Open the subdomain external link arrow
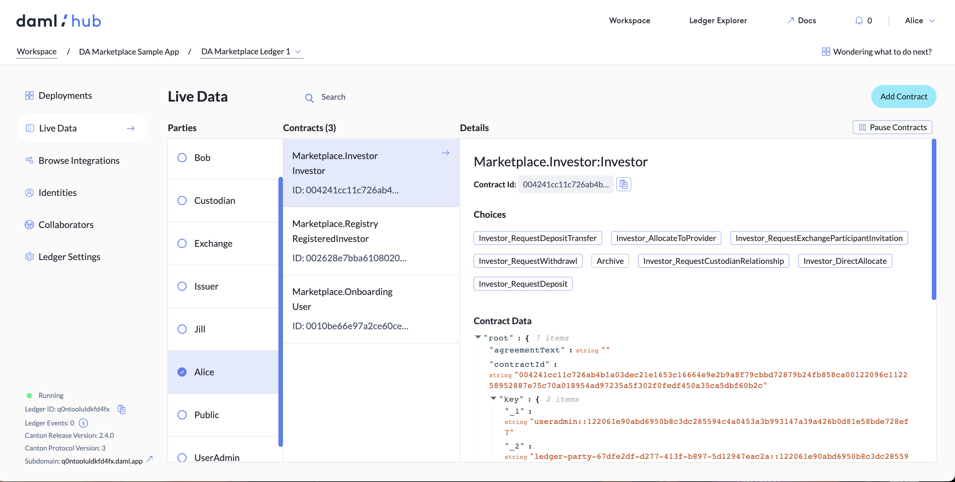 pyautogui.click(x=150, y=459)
